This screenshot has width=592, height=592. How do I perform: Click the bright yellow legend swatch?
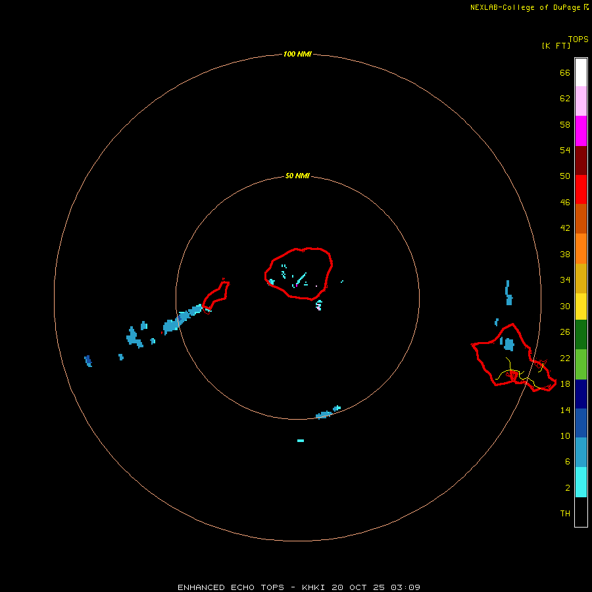pos(581,306)
